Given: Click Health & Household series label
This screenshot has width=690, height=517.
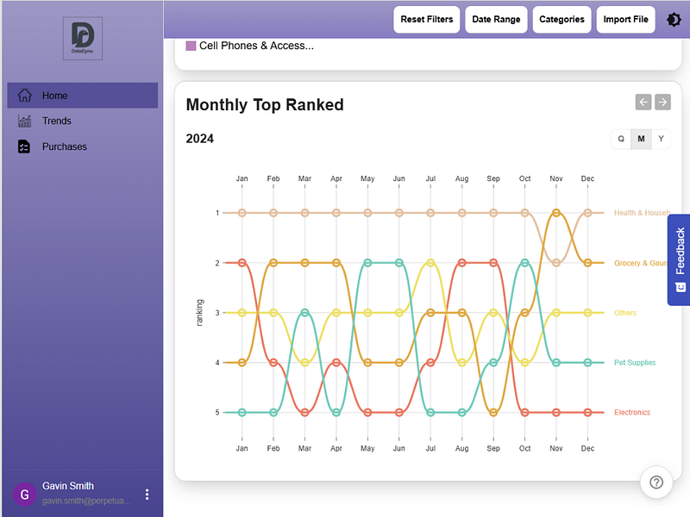Looking at the screenshot, I should point(642,213).
